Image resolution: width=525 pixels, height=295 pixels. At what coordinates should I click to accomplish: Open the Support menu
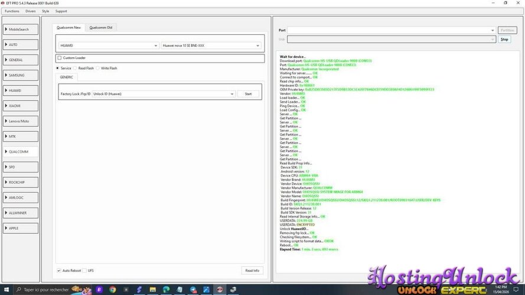(61, 11)
